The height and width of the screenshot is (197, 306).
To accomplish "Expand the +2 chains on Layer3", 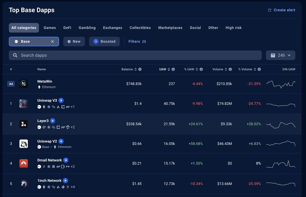I will click(x=73, y=127).
